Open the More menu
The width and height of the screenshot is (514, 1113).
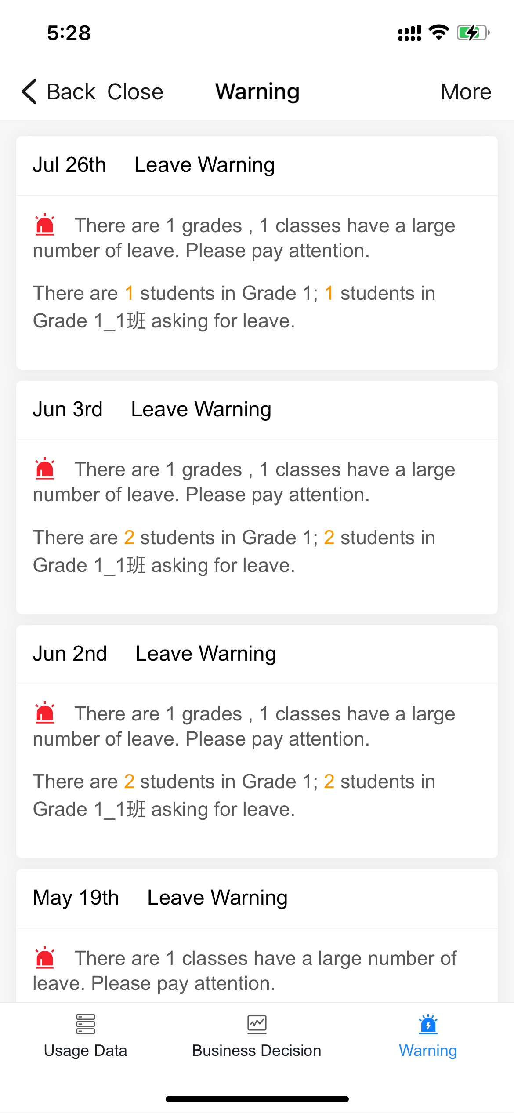(x=466, y=92)
